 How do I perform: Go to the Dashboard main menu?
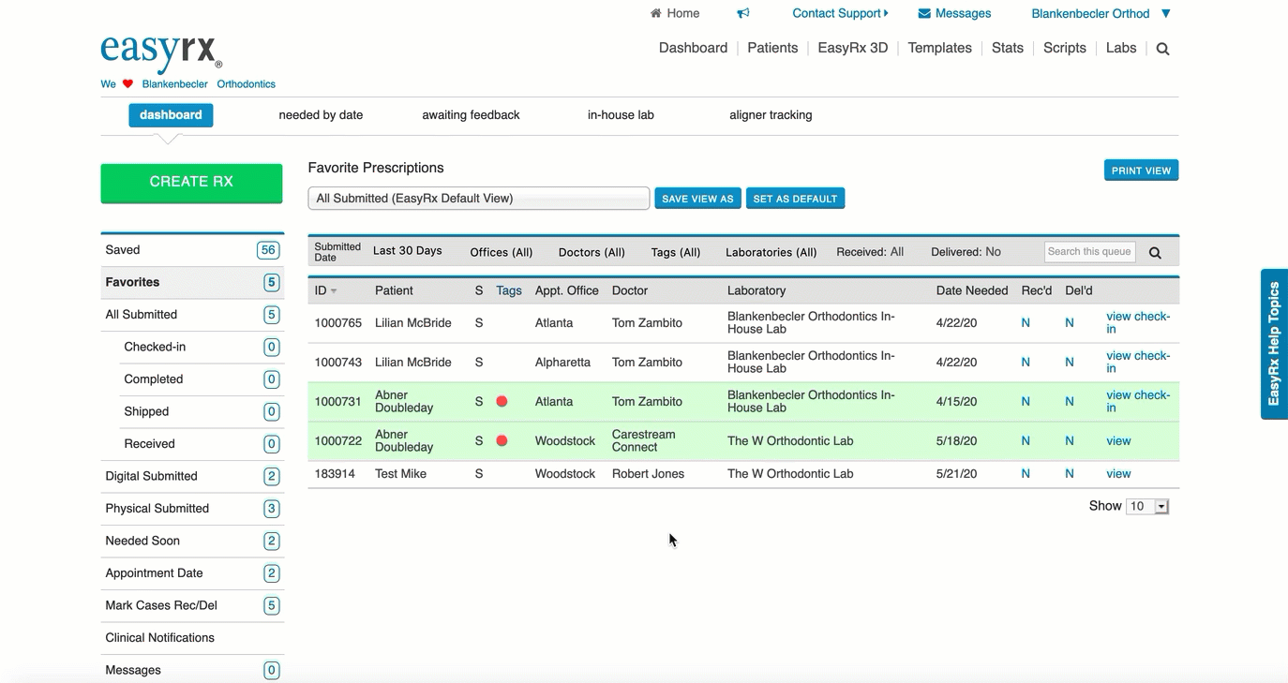pyautogui.click(x=693, y=48)
